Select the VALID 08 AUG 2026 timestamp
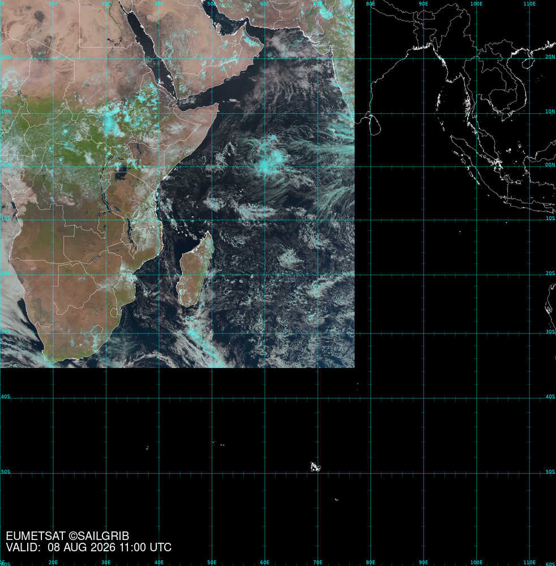 click(88, 547)
